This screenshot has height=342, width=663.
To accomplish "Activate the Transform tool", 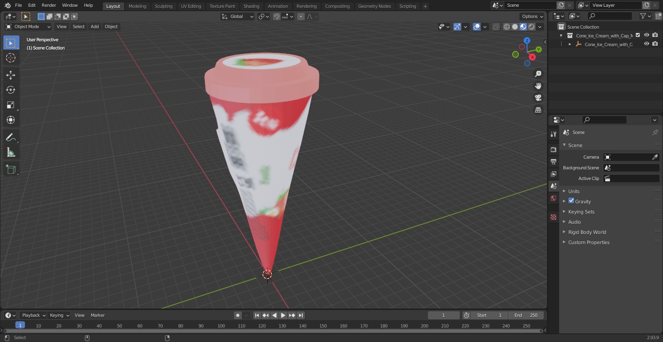I will coord(11,120).
